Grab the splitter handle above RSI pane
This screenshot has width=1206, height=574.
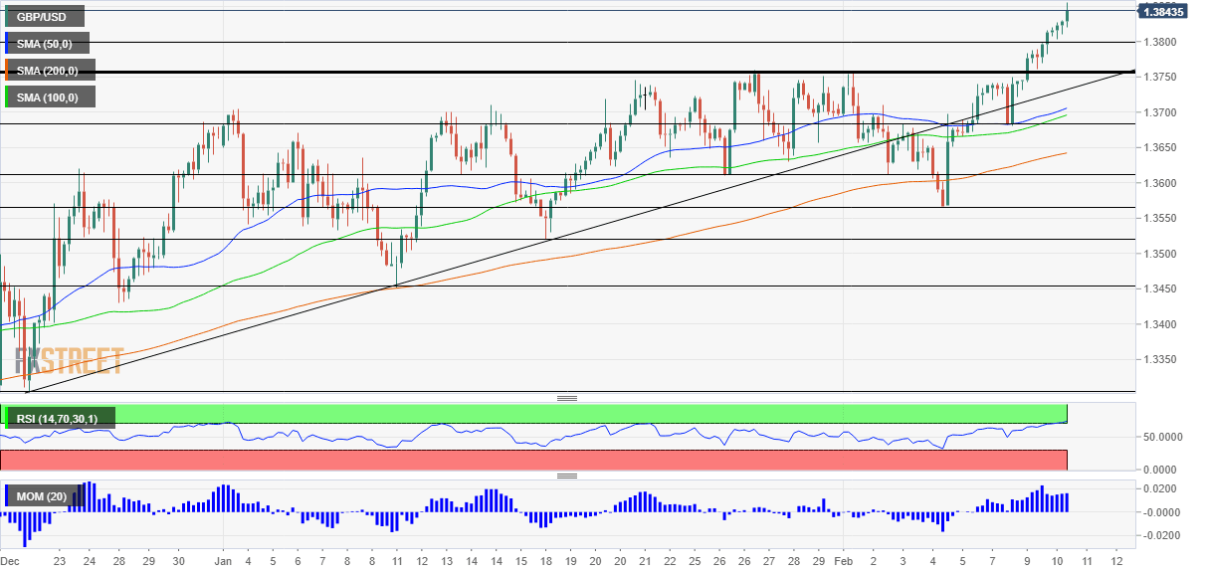(x=567, y=398)
